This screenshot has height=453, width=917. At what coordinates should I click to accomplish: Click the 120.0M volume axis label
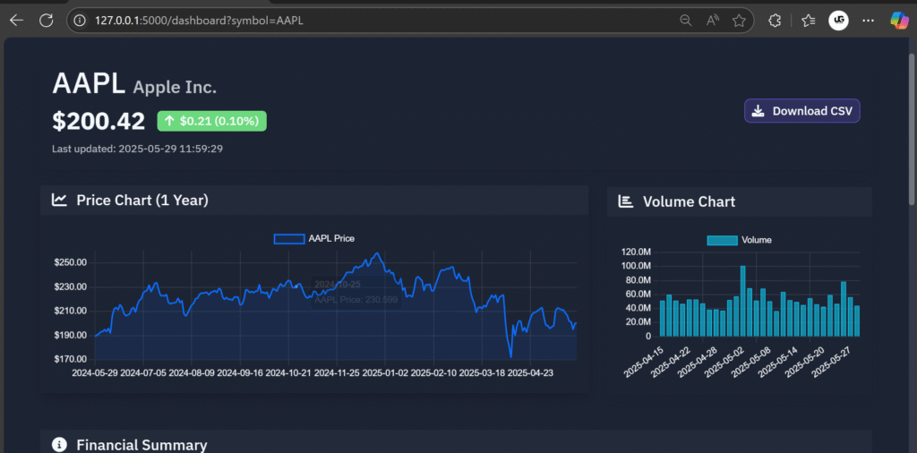637,252
